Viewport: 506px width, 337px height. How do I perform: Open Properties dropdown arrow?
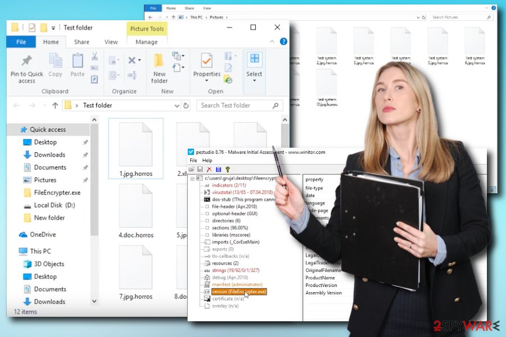[206, 81]
